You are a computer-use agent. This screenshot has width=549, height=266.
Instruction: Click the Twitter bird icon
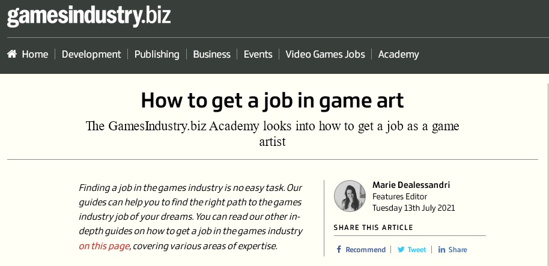(x=401, y=250)
